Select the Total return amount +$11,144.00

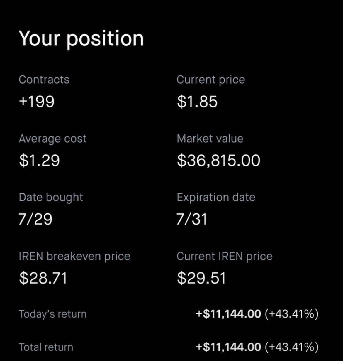click(x=228, y=347)
